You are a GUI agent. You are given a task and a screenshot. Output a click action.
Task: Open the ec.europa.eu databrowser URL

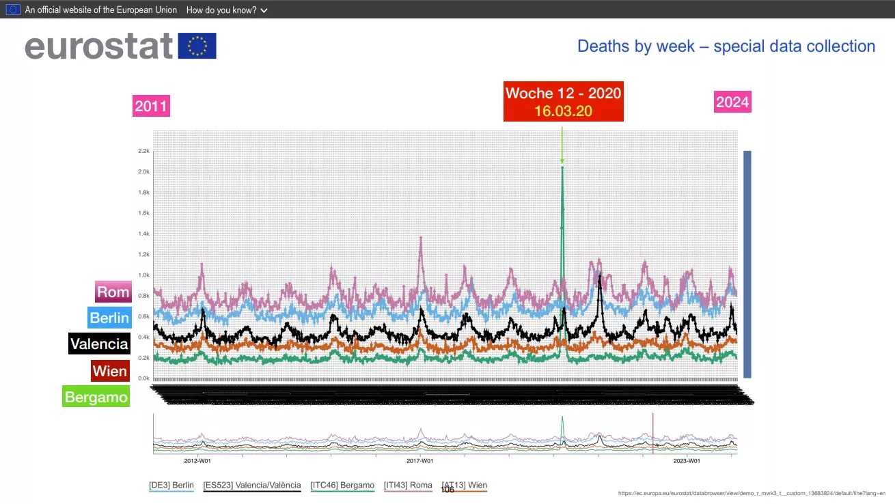pos(752,493)
